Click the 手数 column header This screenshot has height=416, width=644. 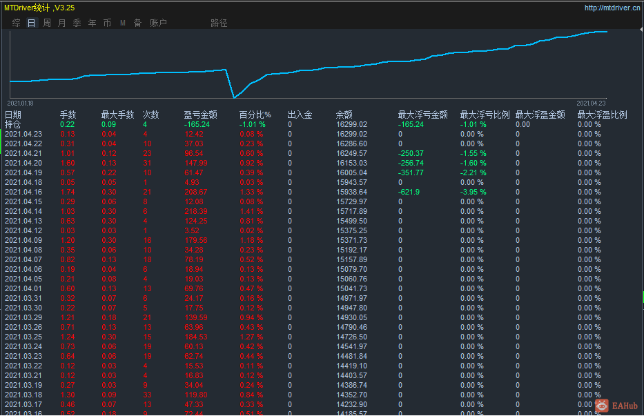point(68,115)
